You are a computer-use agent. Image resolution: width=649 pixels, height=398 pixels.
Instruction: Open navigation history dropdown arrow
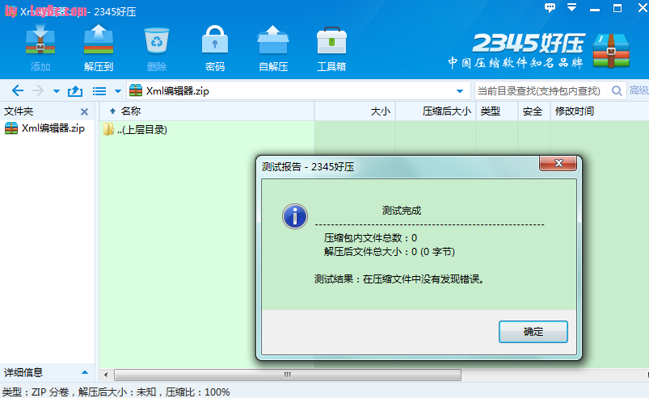tap(57, 91)
